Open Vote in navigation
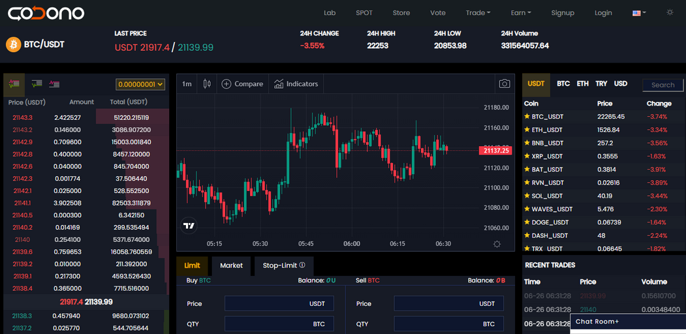Screen dimensions: 686x334 438,13
